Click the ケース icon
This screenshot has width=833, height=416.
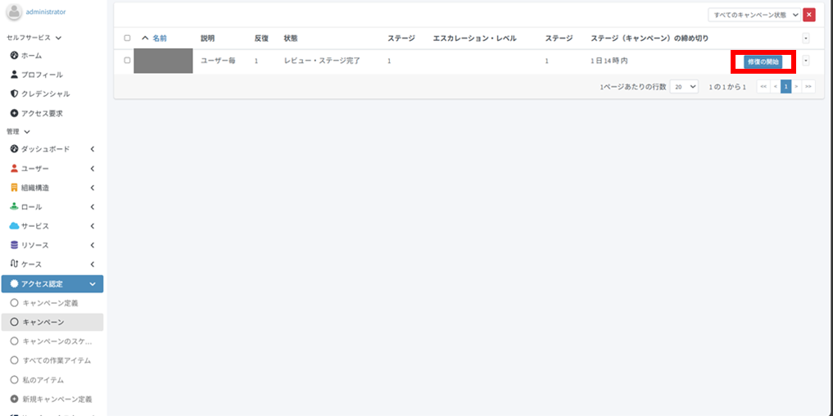pos(15,264)
